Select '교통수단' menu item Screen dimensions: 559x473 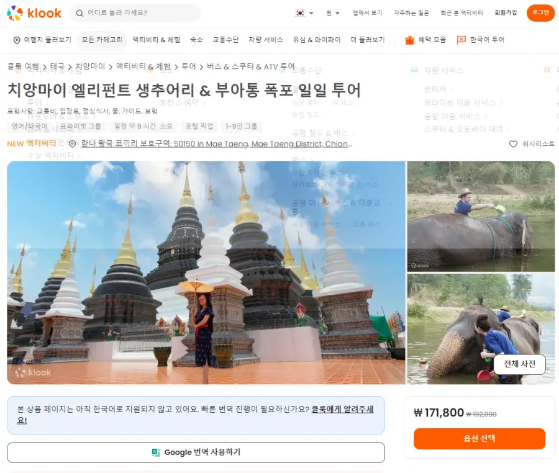tap(225, 40)
